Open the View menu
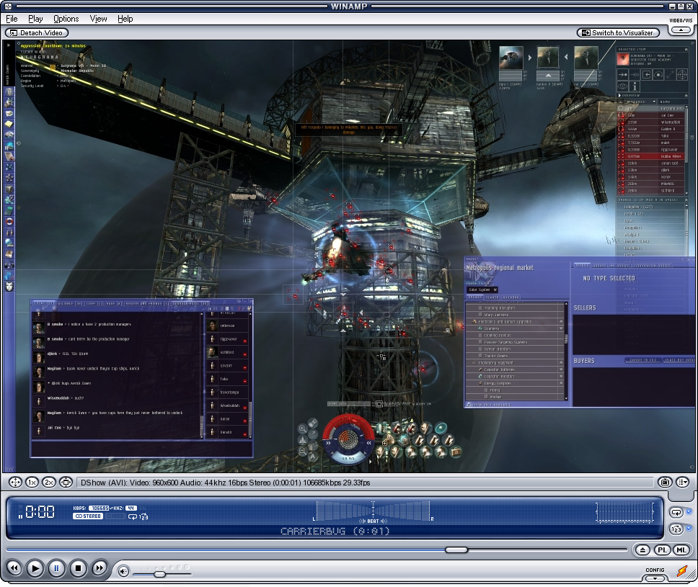Screen dimensions: 698x587 click(x=98, y=19)
